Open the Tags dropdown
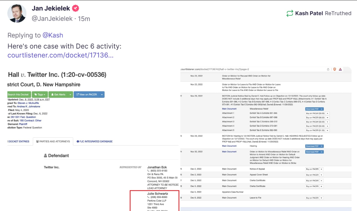357x211 pixels. [x=40, y=94]
